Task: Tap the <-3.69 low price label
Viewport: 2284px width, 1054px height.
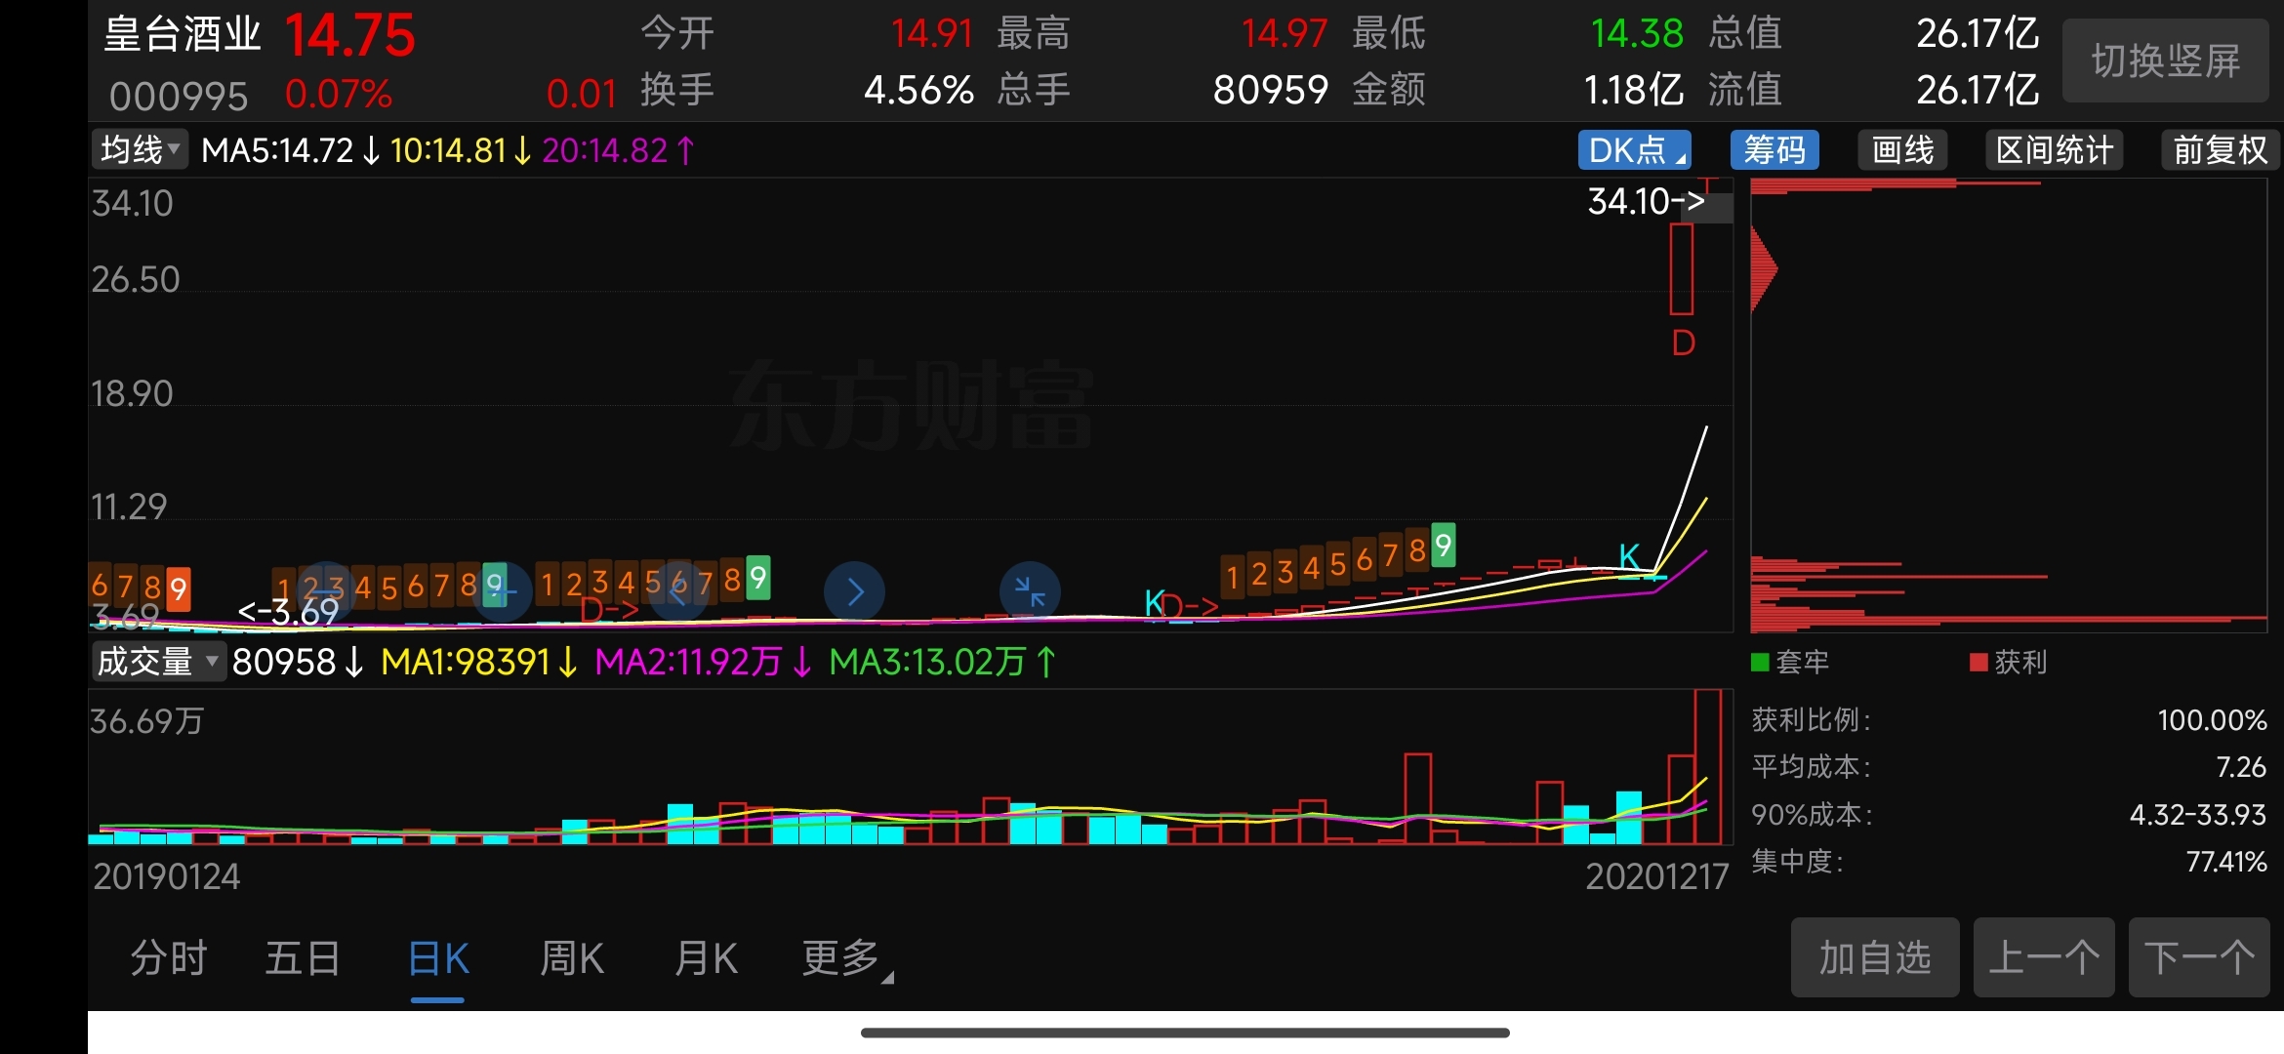Action: click(288, 612)
